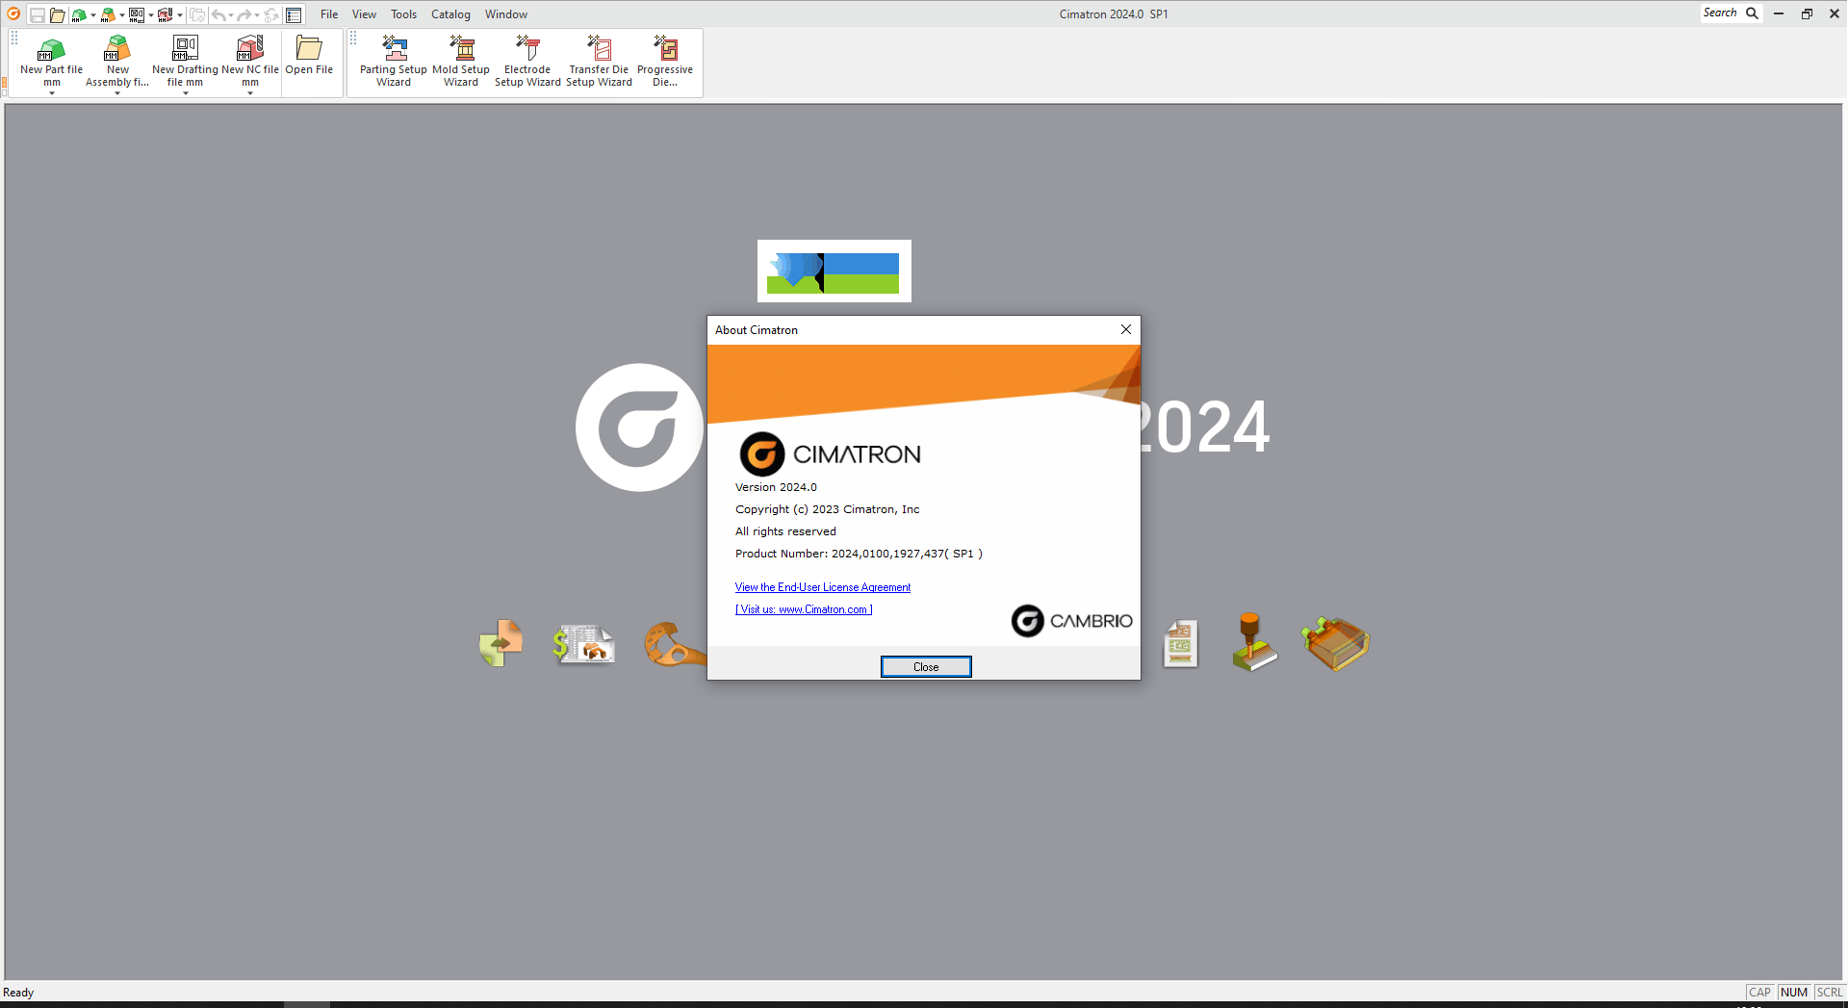This screenshot has width=1848, height=1008.
Task: Click the Version 2024.0 text
Action: point(776,487)
